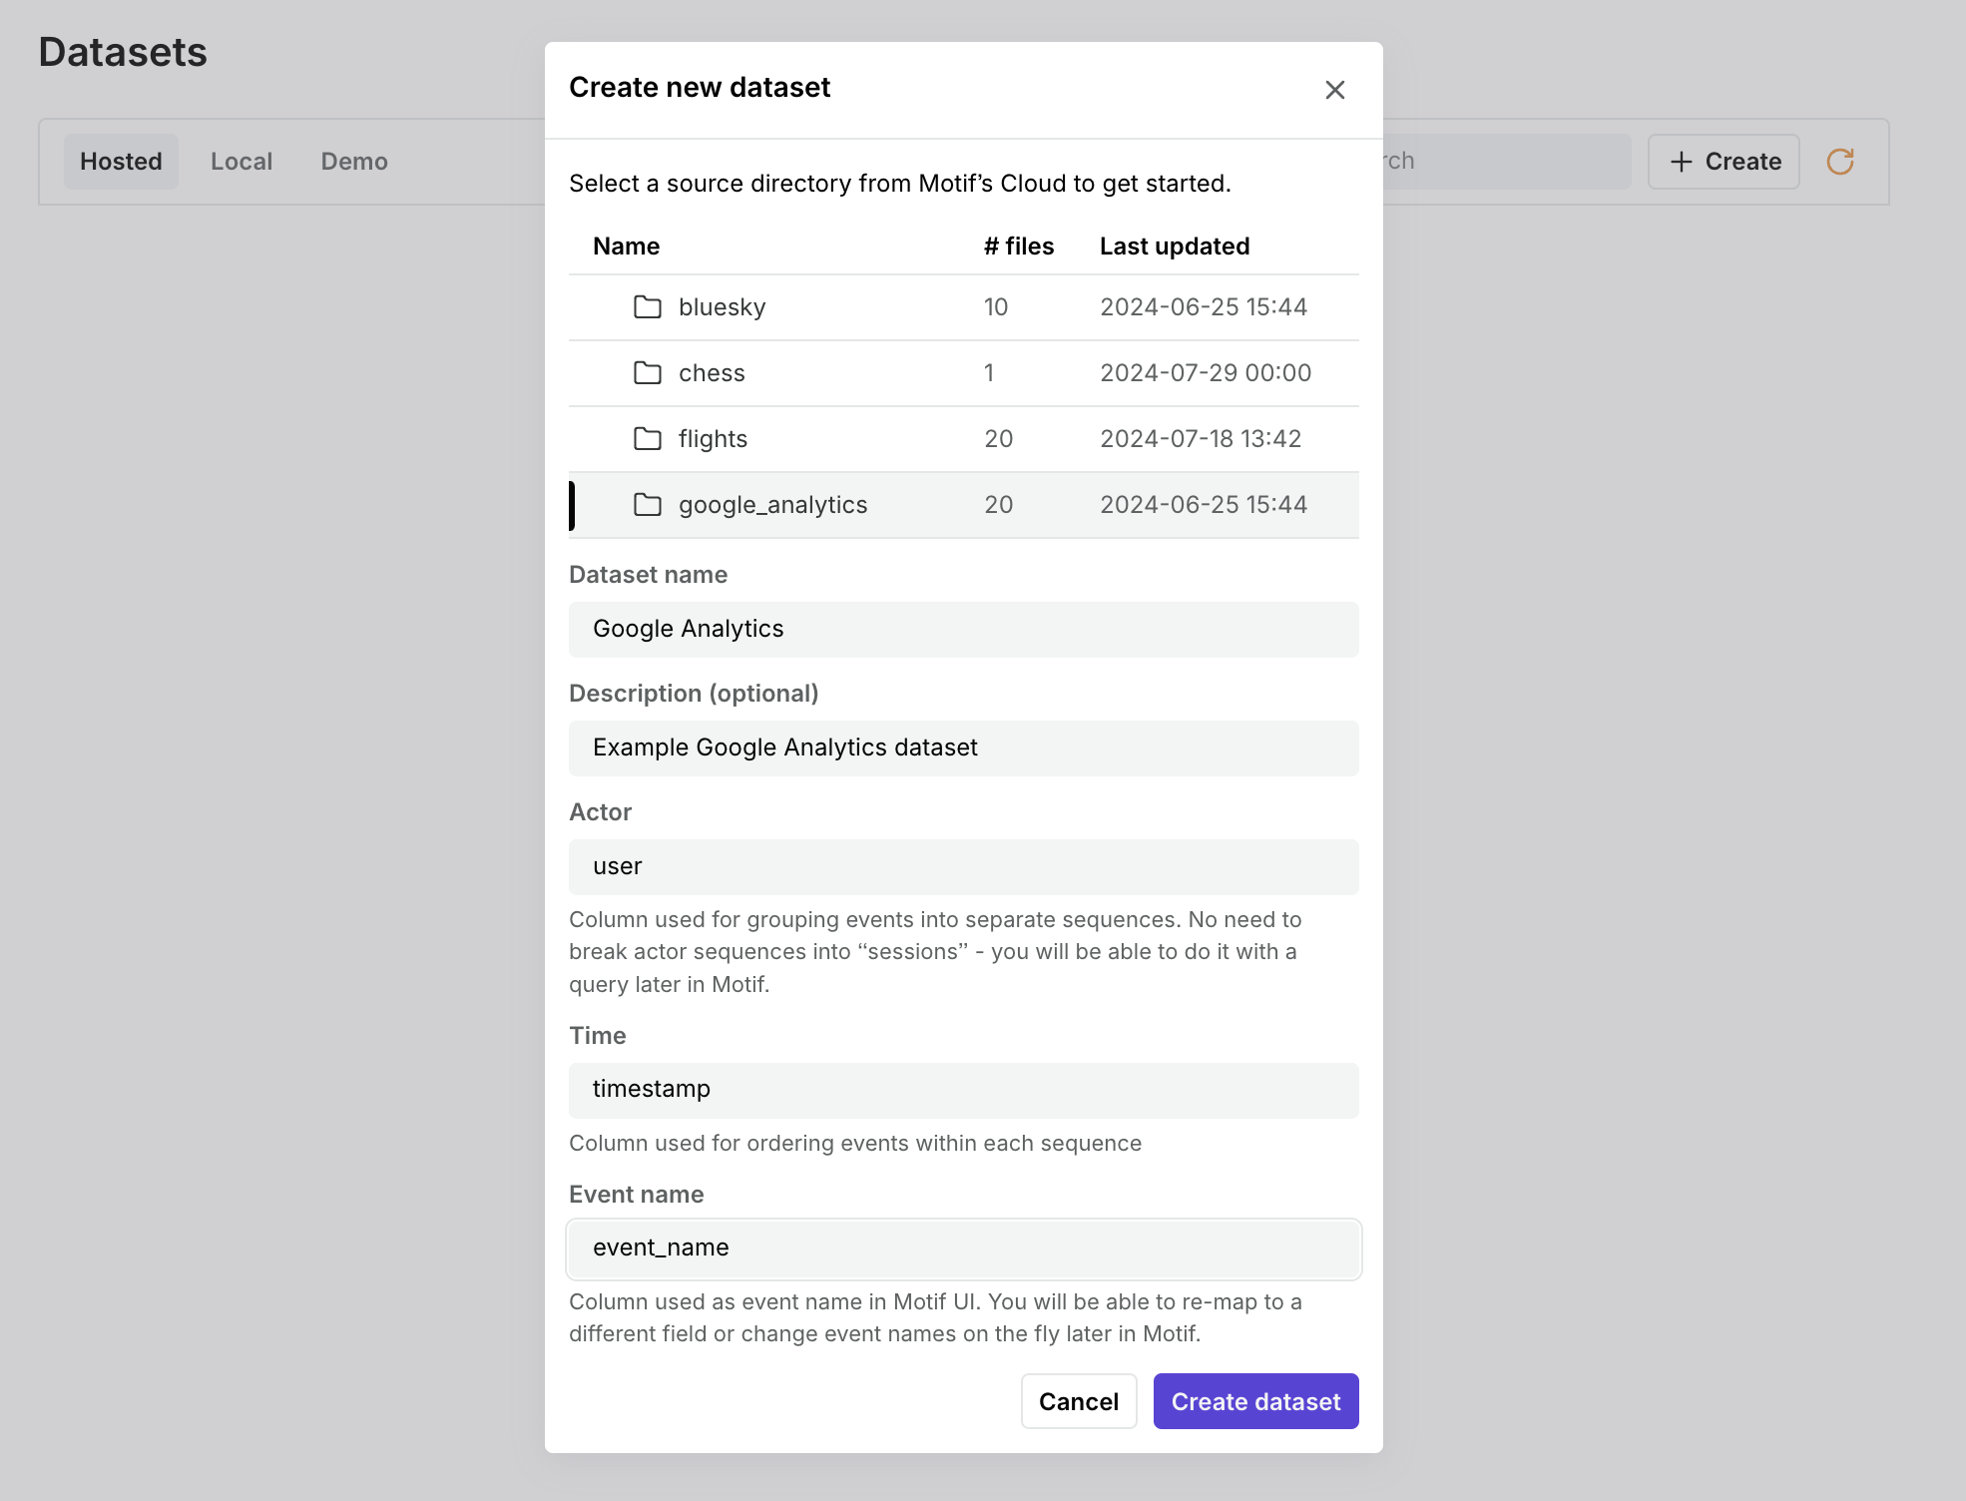Focus the Time column field
Image resolution: width=1966 pixels, height=1501 pixels.
click(963, 1090)
